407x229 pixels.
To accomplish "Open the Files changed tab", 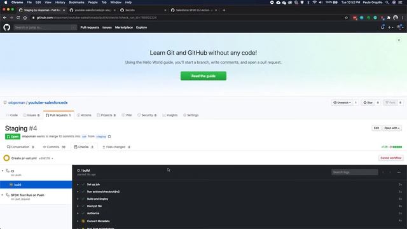I will click(116, 147).
